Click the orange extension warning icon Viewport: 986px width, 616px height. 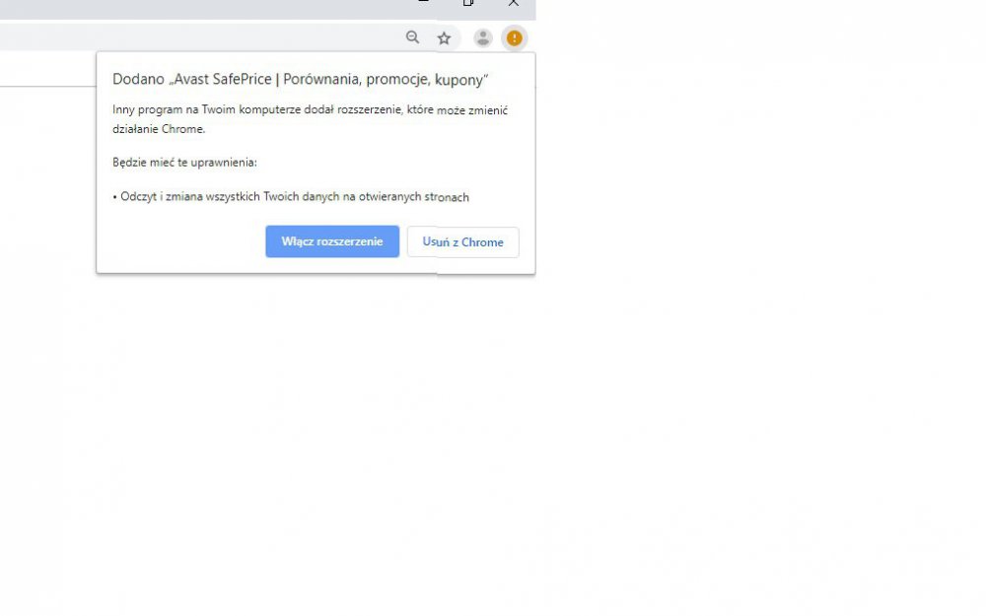515,38
